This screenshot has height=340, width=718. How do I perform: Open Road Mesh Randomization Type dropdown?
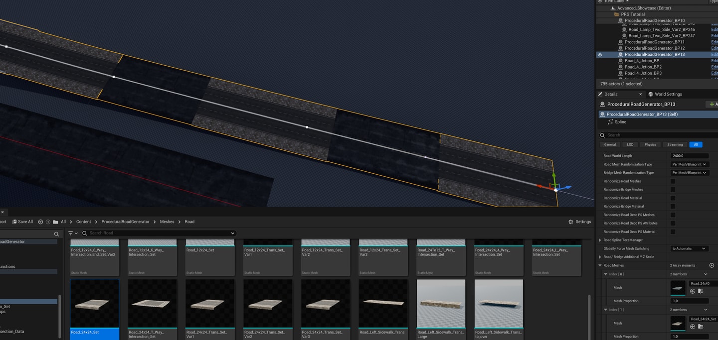[x=690, y=164]
